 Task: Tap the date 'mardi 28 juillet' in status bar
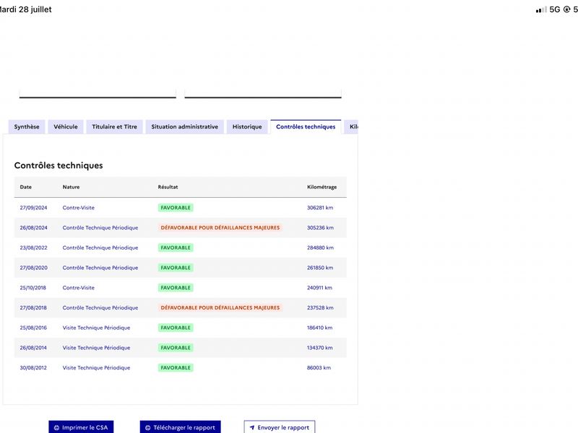tap(25, 9)
